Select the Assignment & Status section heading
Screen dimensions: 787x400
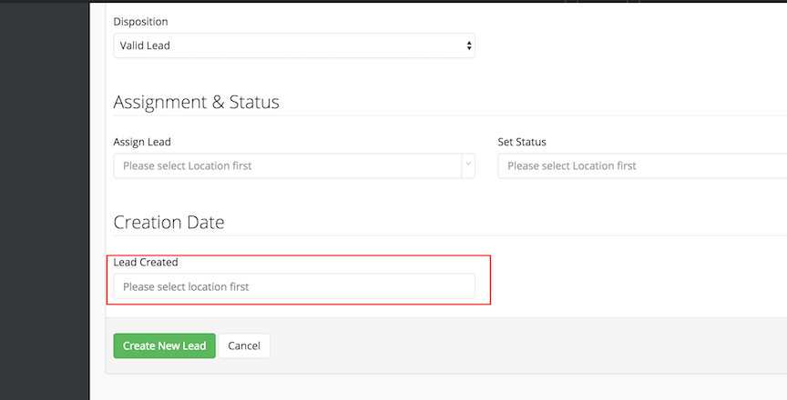point(196,102)
